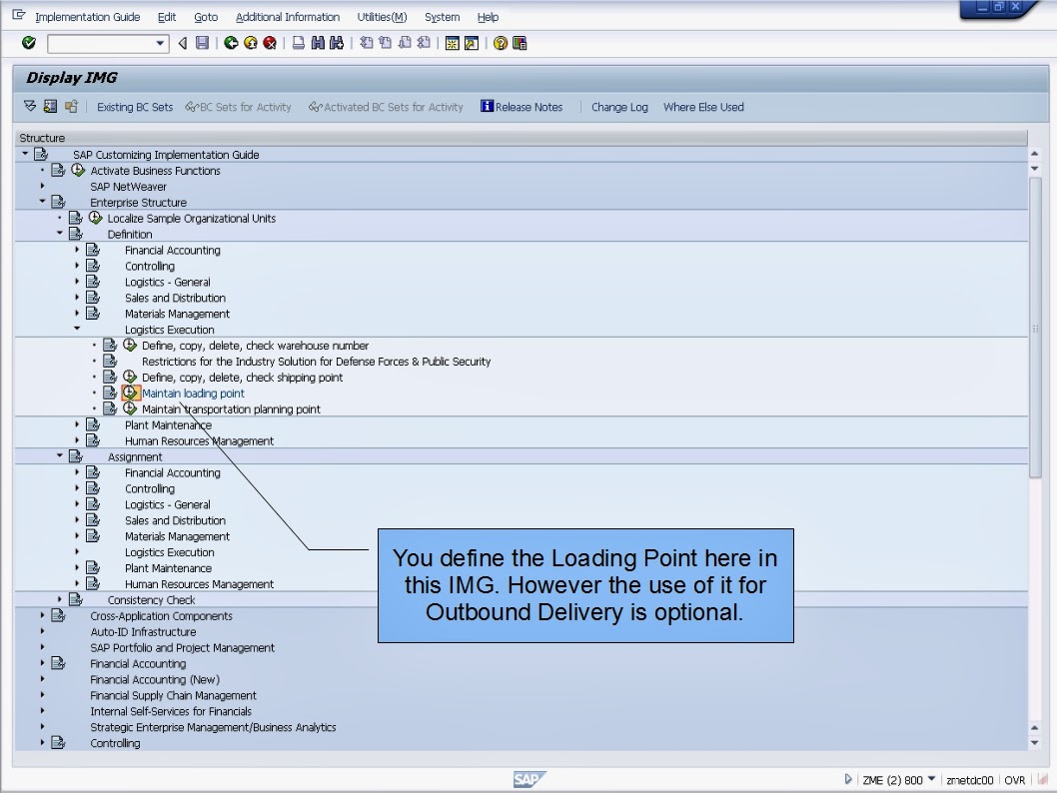This screenshot has height=793, width=1057.
Task: Open the system info dropdown in status bar
Action: pos(931,780)
